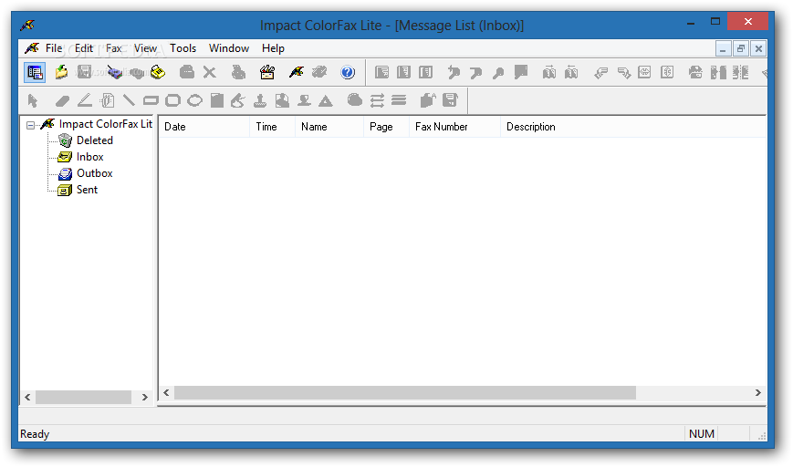Click the line thickness bars icon
The width and height of the screenshot is (793, 467).
pyautogui.click(x=399, y=100)
